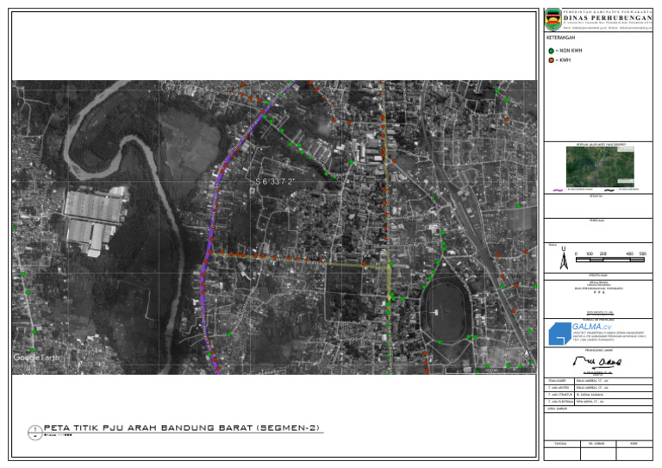662x468 pixels.
Task: Click the north arrow compass symbol
Action: coord(563,259)
